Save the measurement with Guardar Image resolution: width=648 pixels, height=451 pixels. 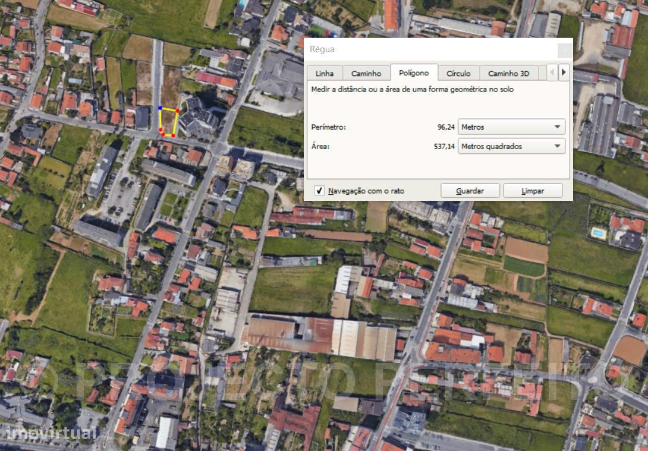pos(470,191)
